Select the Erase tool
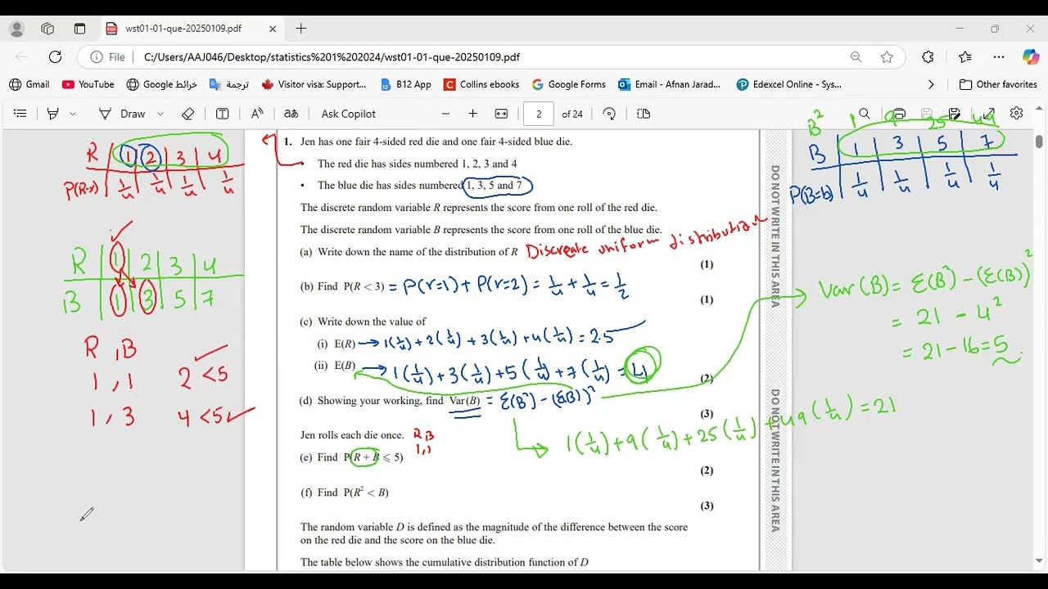The width and height of the screenshot is (1048, 589). click(187, 114)
